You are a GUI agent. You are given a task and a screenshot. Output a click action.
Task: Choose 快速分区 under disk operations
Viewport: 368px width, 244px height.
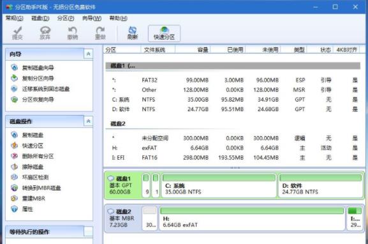click(27, 146)
